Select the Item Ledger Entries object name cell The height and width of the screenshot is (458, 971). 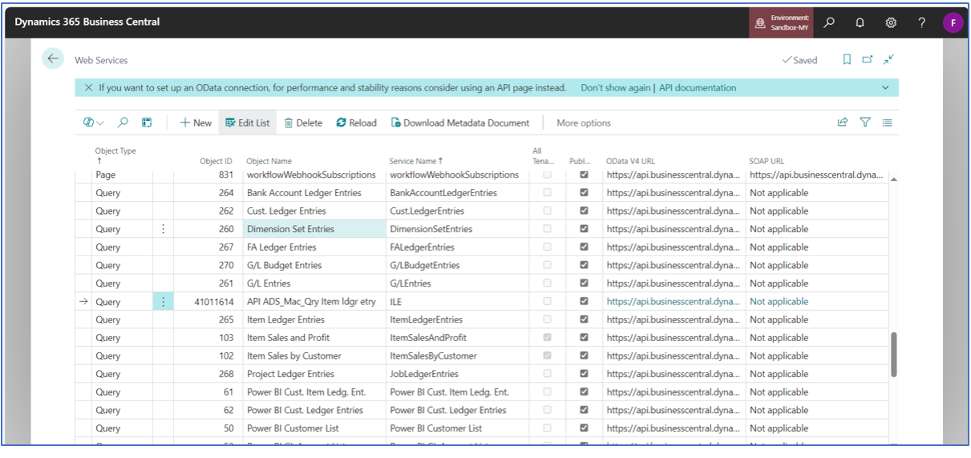pos(314,319)
